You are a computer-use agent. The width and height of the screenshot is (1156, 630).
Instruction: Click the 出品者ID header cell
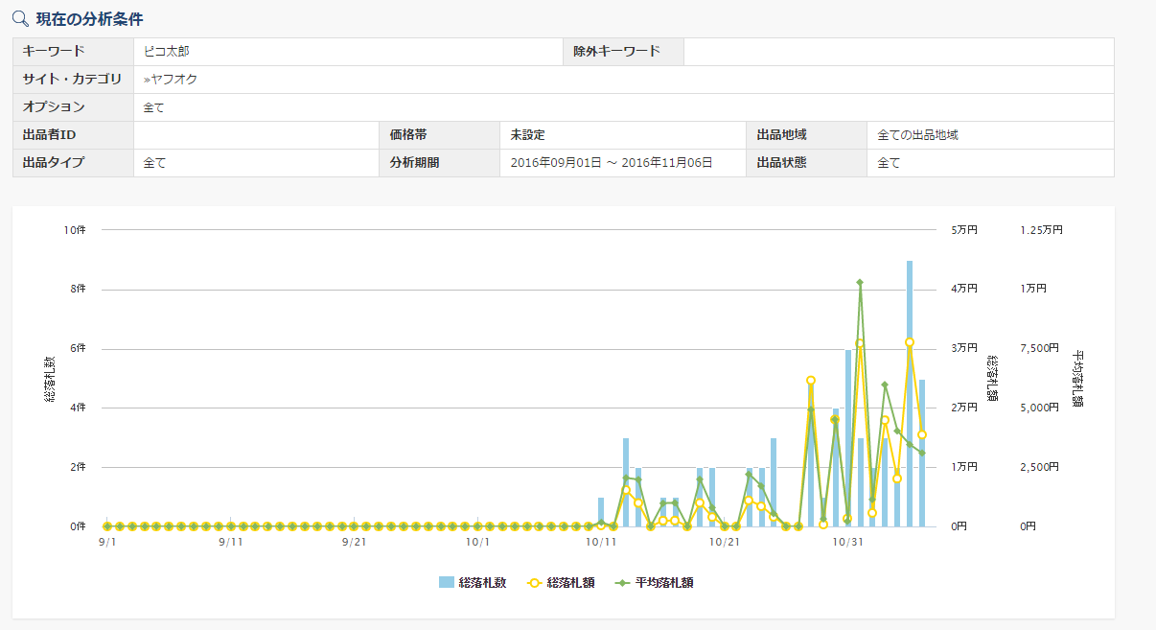coord(49,135)
